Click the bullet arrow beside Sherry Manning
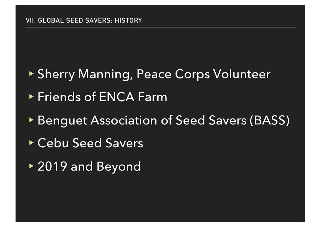The image size is (321, 227). [x=31, y=74]
